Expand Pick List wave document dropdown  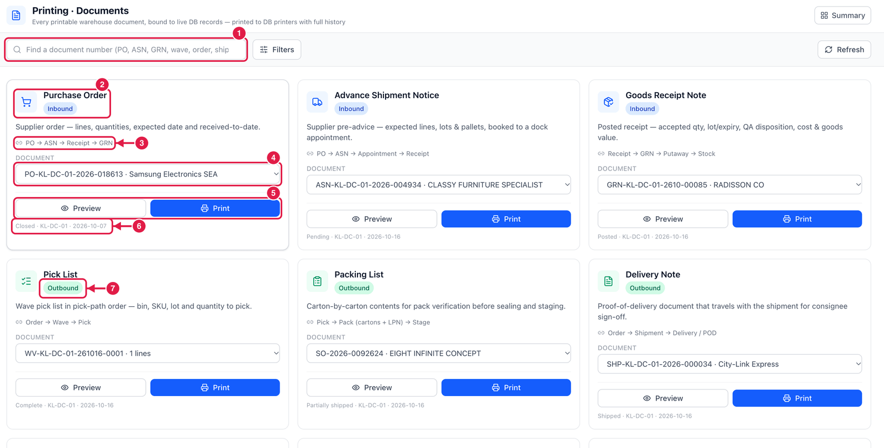coord(148,354)
